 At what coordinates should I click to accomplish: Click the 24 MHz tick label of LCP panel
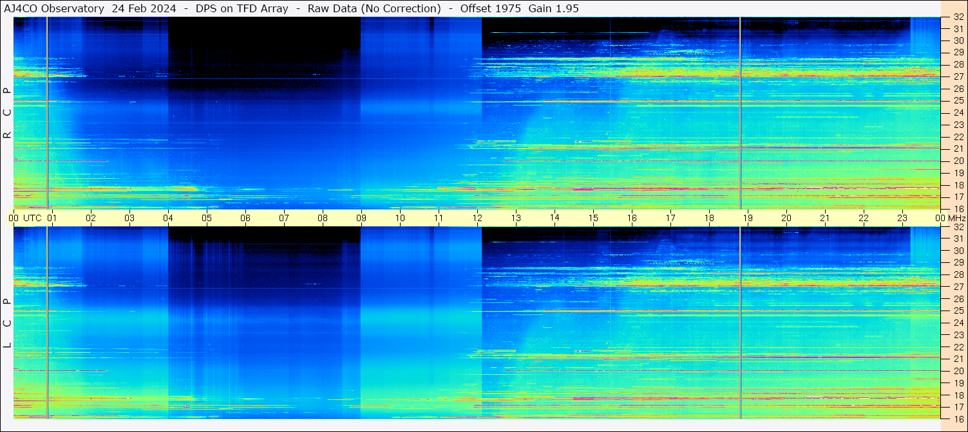point(958,323)
